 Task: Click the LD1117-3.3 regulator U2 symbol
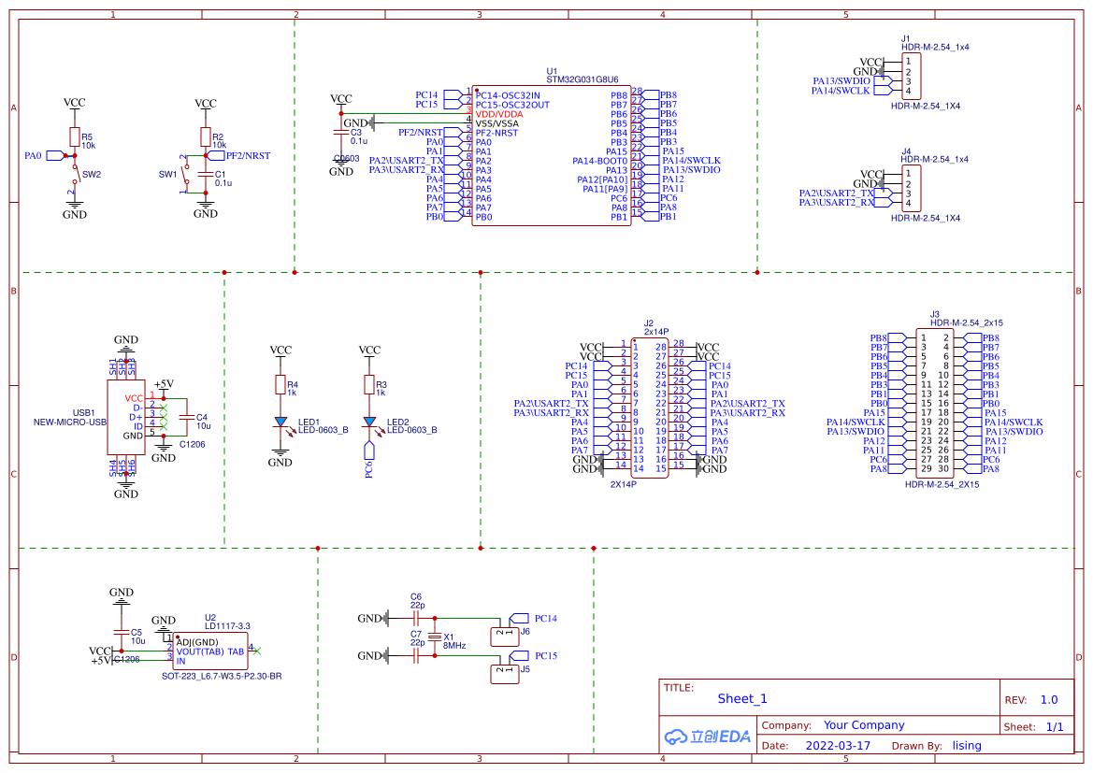point(210,650)
